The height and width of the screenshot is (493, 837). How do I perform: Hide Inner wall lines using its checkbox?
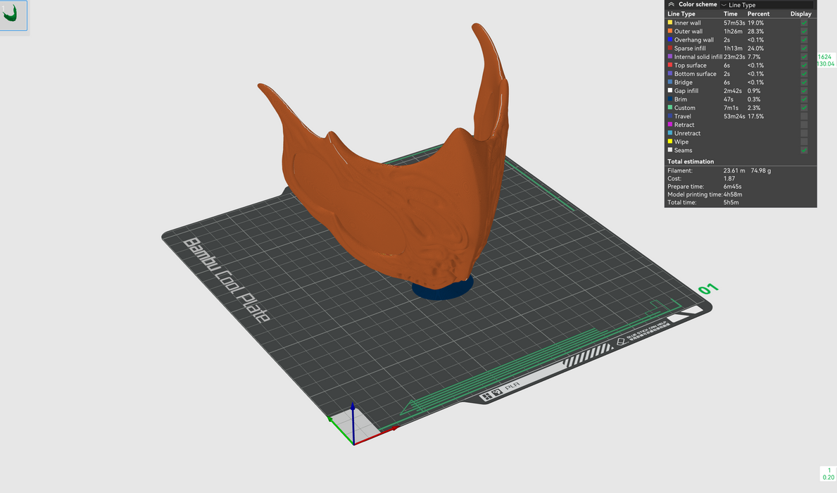[x=804, y=23]
